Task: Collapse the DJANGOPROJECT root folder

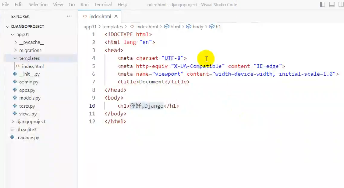Action: (7, 27)
